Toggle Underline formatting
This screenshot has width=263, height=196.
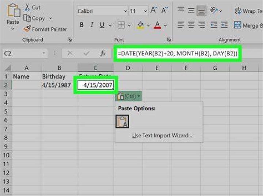[x=102, y=25]
